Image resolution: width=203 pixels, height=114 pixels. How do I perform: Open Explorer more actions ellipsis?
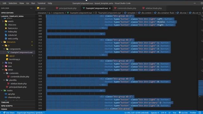pos(31,8)
